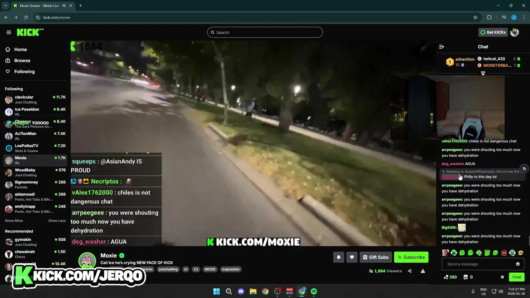The height and width of the screenshot is (298, 530).
Task: Open taskbar search
Action: (x=229, y=291)
